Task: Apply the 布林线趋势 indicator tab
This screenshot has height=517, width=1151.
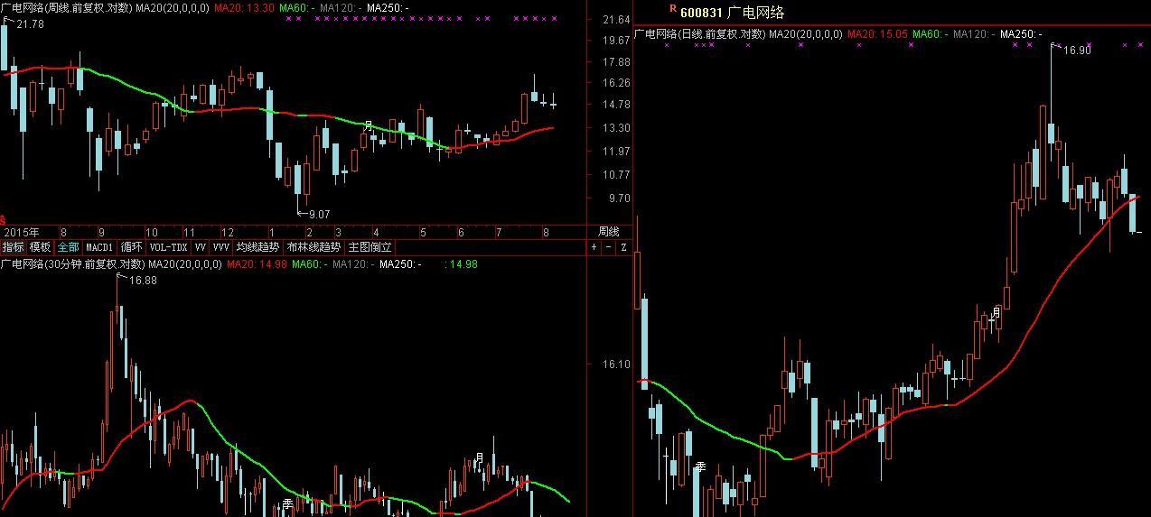Action: pos(313,246)
